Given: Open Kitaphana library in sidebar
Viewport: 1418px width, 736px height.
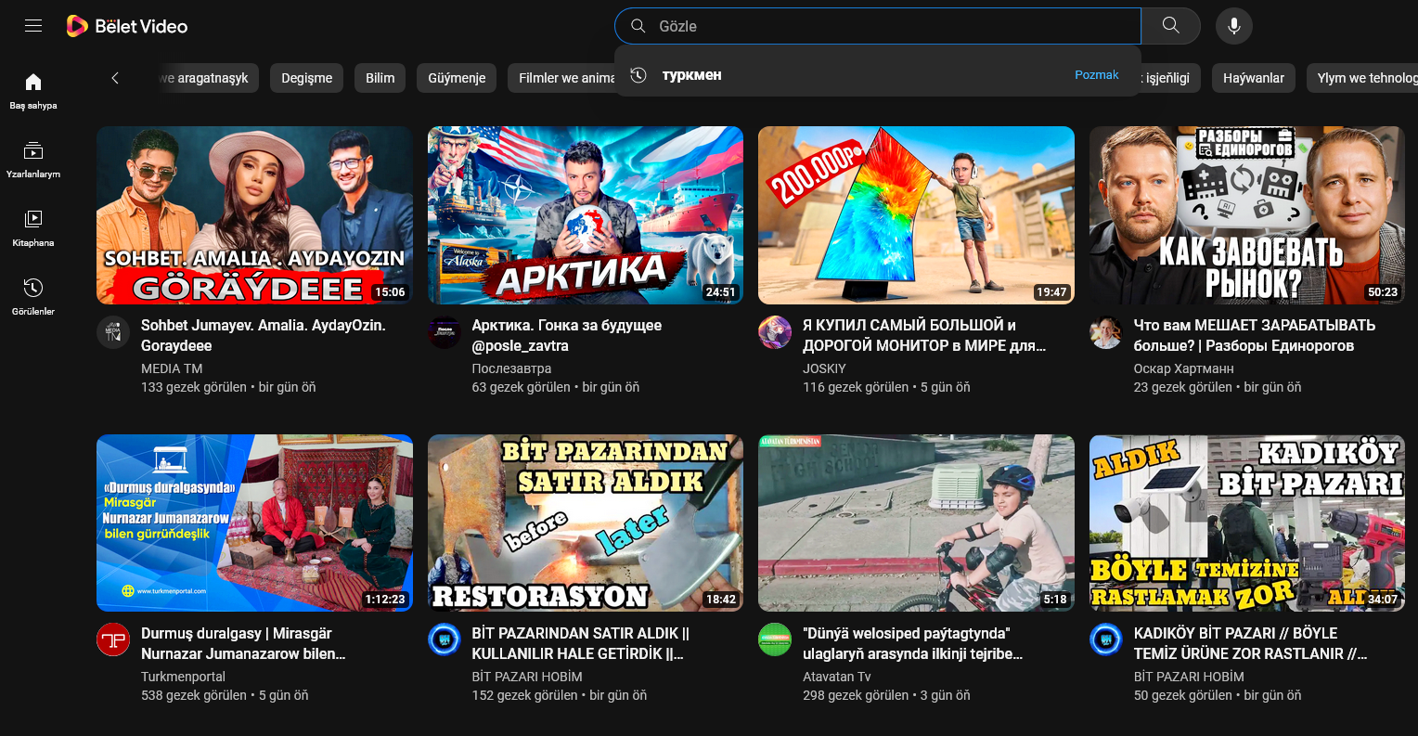Looking at the screenshot, I should [x=33, y=228].
